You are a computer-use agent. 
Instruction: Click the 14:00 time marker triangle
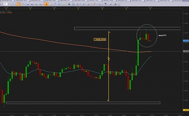pyautogui.click(x=54, y=9)
